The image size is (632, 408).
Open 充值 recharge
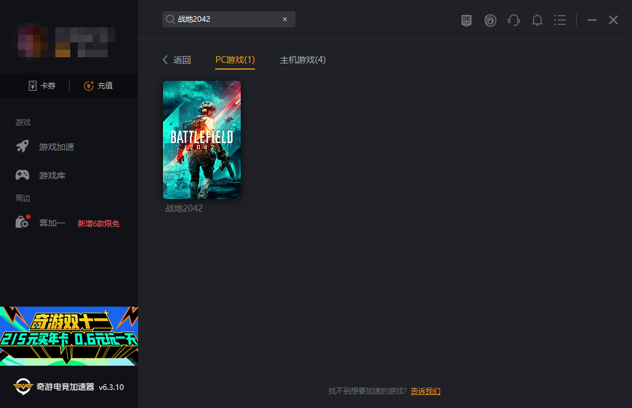98,86
